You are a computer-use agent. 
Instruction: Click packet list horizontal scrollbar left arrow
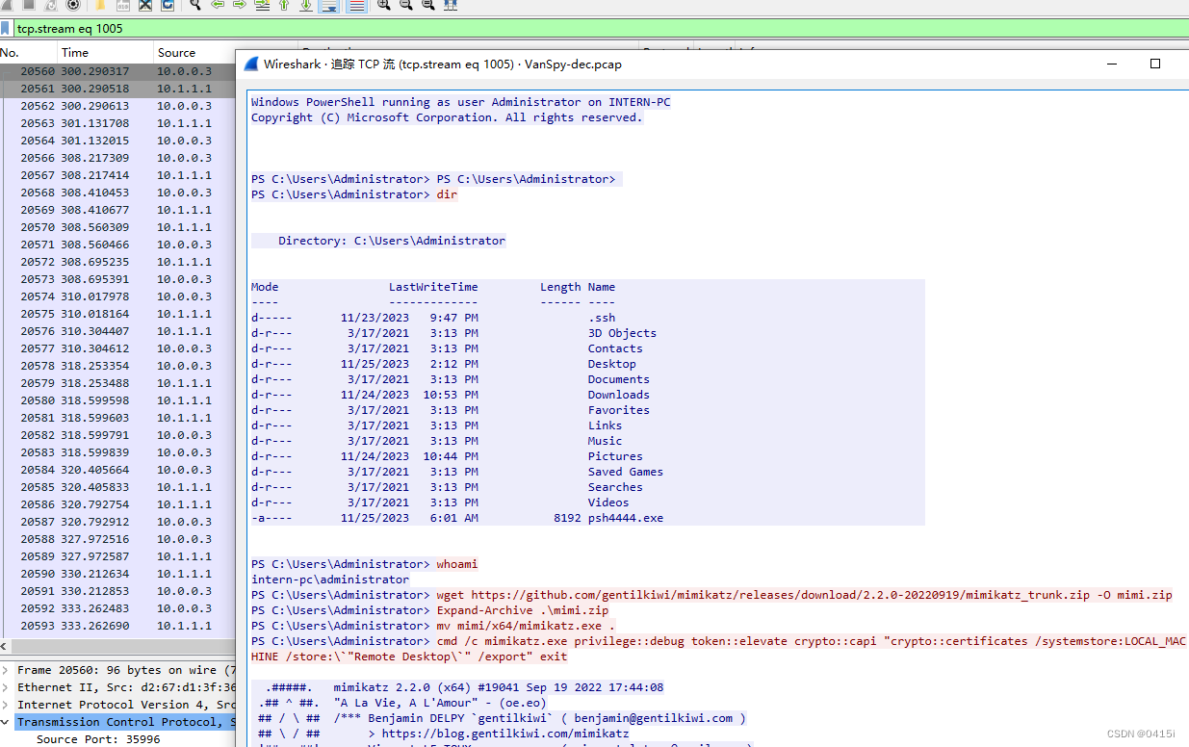6,648
